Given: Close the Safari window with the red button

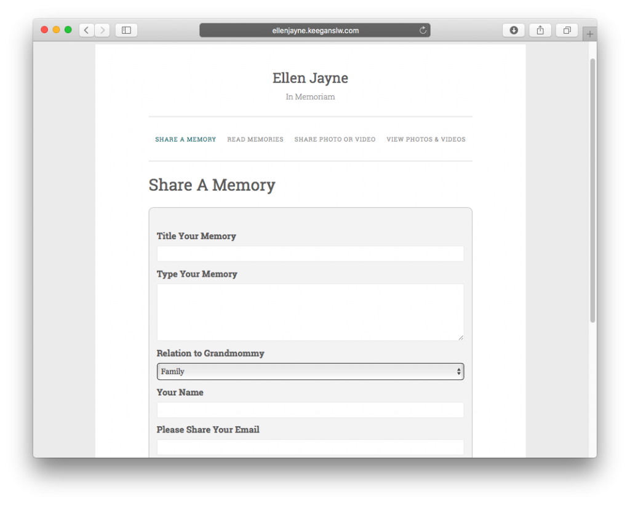Looking at the screenshot, I should 44,30.
